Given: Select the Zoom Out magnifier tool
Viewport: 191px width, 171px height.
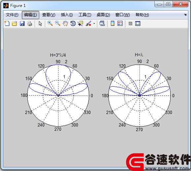Looking at the screenshot, I should [x=58, y=23].
